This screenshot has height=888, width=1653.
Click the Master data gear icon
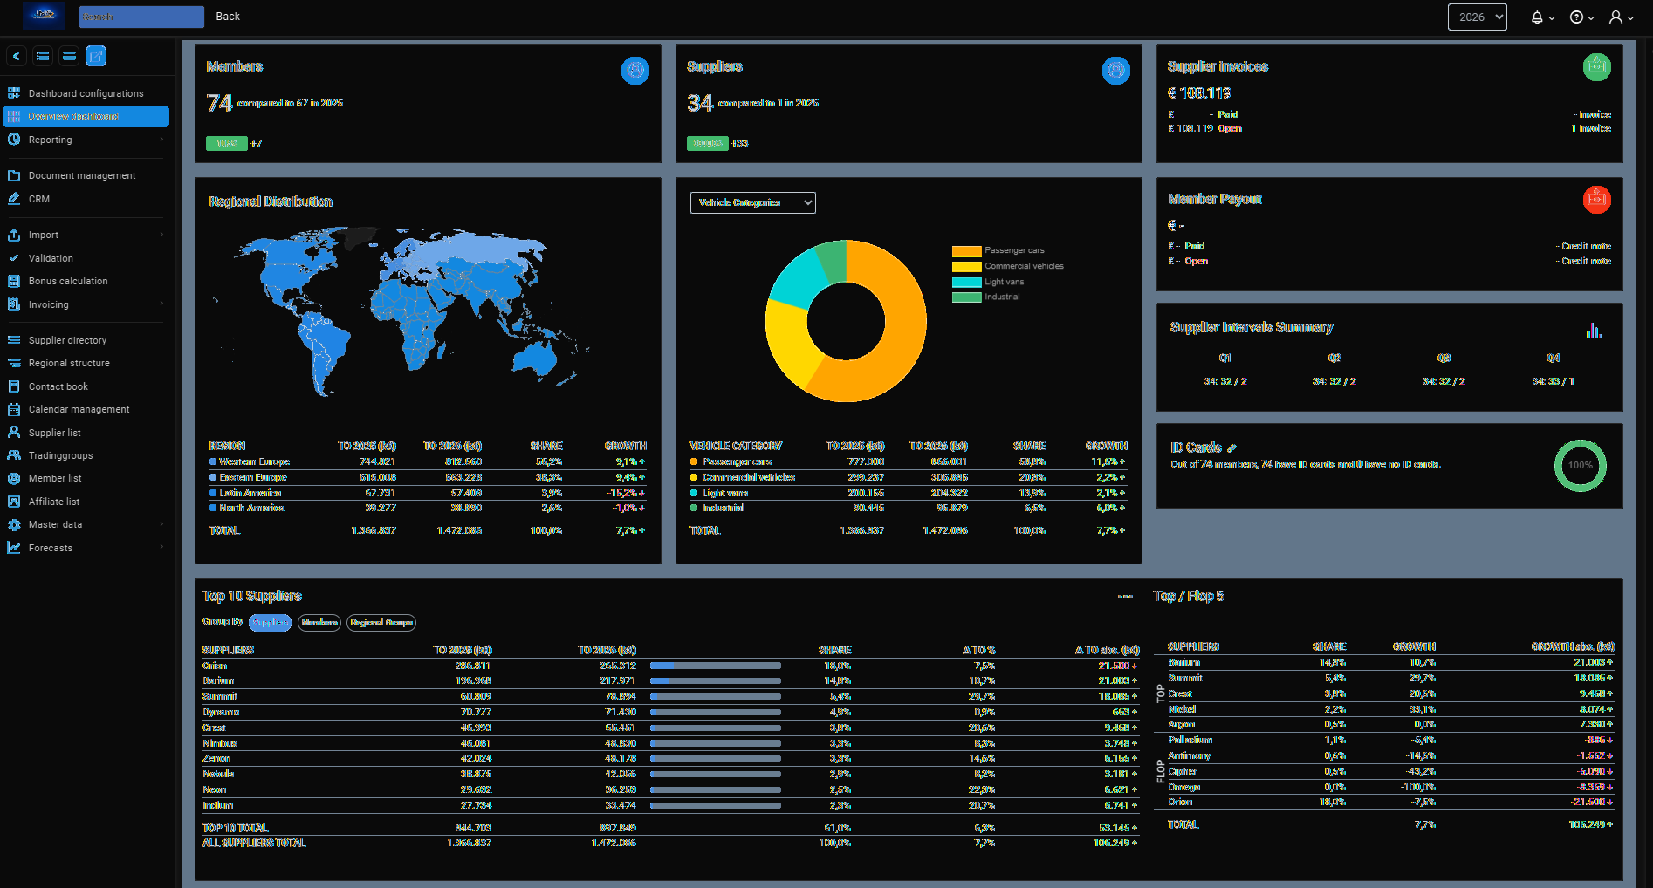pyautogui.click(x=14, y=524)
